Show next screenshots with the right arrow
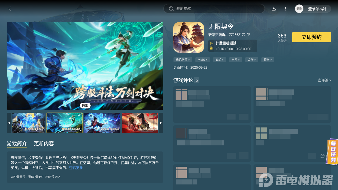The width and height of the screenshot is (338, 190). point(161,123)
